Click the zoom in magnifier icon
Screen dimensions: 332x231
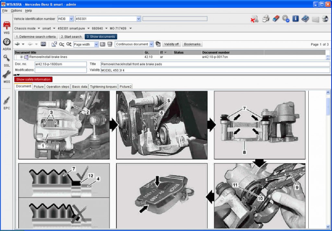tap(69, 44)
